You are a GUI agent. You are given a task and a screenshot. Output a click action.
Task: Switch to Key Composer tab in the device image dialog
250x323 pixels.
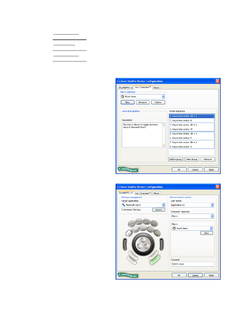(143, 193)
